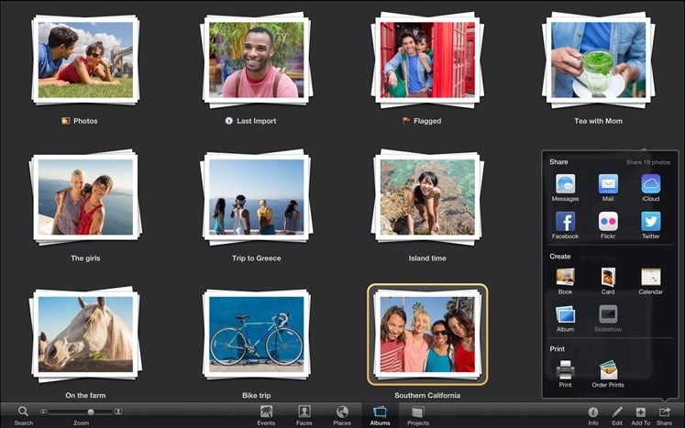This screenshot has width=685, height=428.
Task: Create a new Book project
Action: pyautogui.click(x=565, y=277)
